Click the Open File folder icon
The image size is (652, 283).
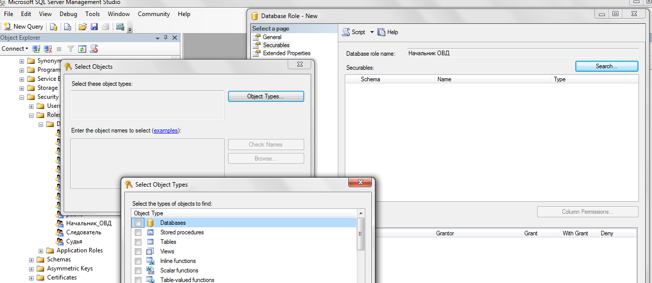(83, 27)
